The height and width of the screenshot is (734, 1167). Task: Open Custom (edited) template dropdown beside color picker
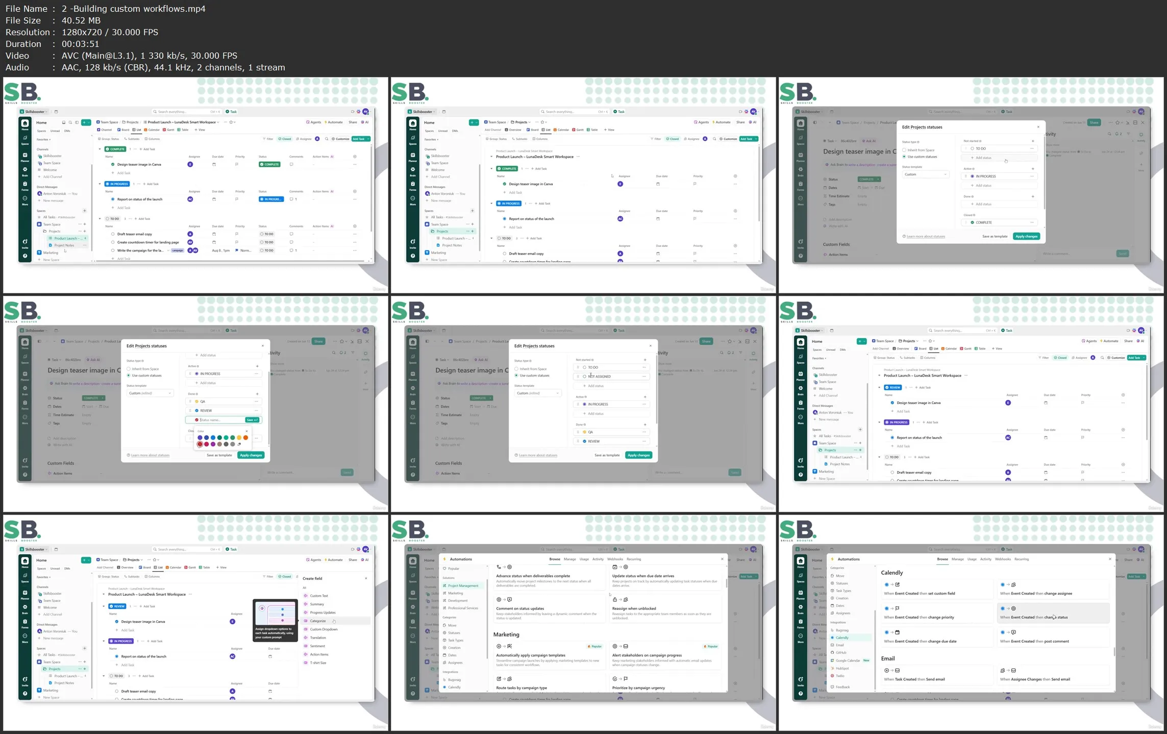click(x=150, y=393)
